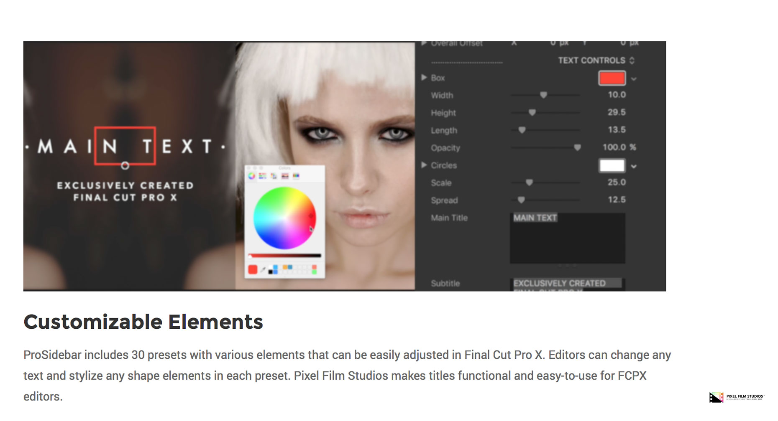Viewport: 778px width, 421px height.
Task: Pick a color on the color wheel
Action: (x=284, y=218)
